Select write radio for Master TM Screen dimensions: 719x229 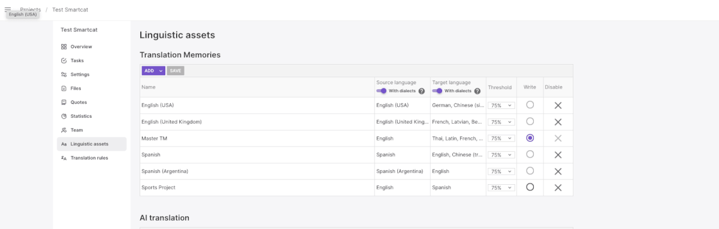[x=530, y=138]
